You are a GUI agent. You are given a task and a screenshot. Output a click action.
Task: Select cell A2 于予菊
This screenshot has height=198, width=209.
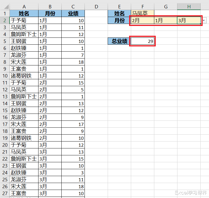tap(24, 20)
